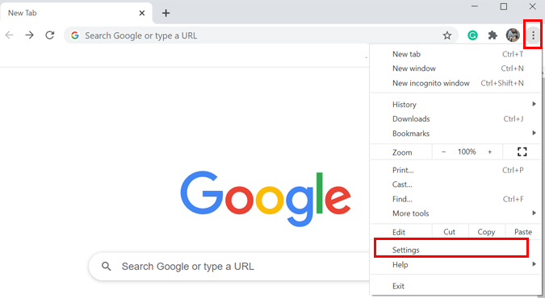Click the Google logo
Viewport: 545px width, 298px height.
[266, 198]
